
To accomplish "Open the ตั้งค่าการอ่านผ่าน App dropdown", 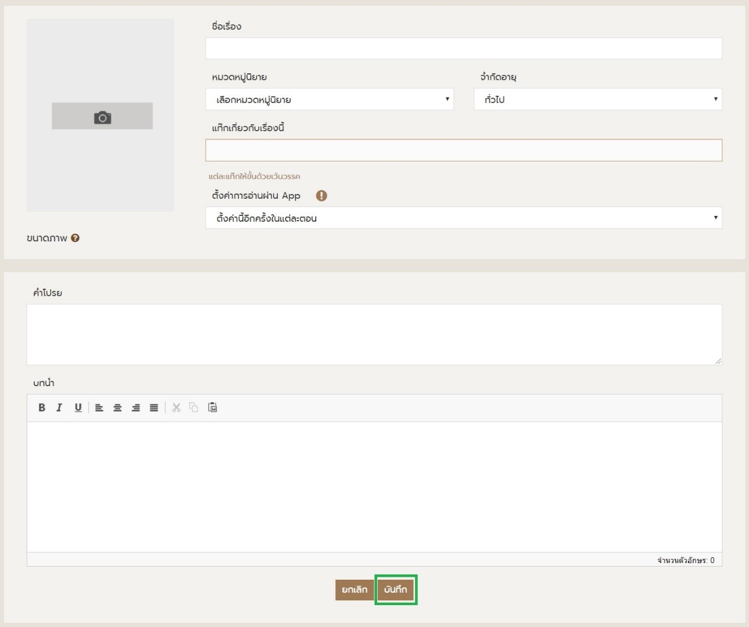I will pos(463,218).
